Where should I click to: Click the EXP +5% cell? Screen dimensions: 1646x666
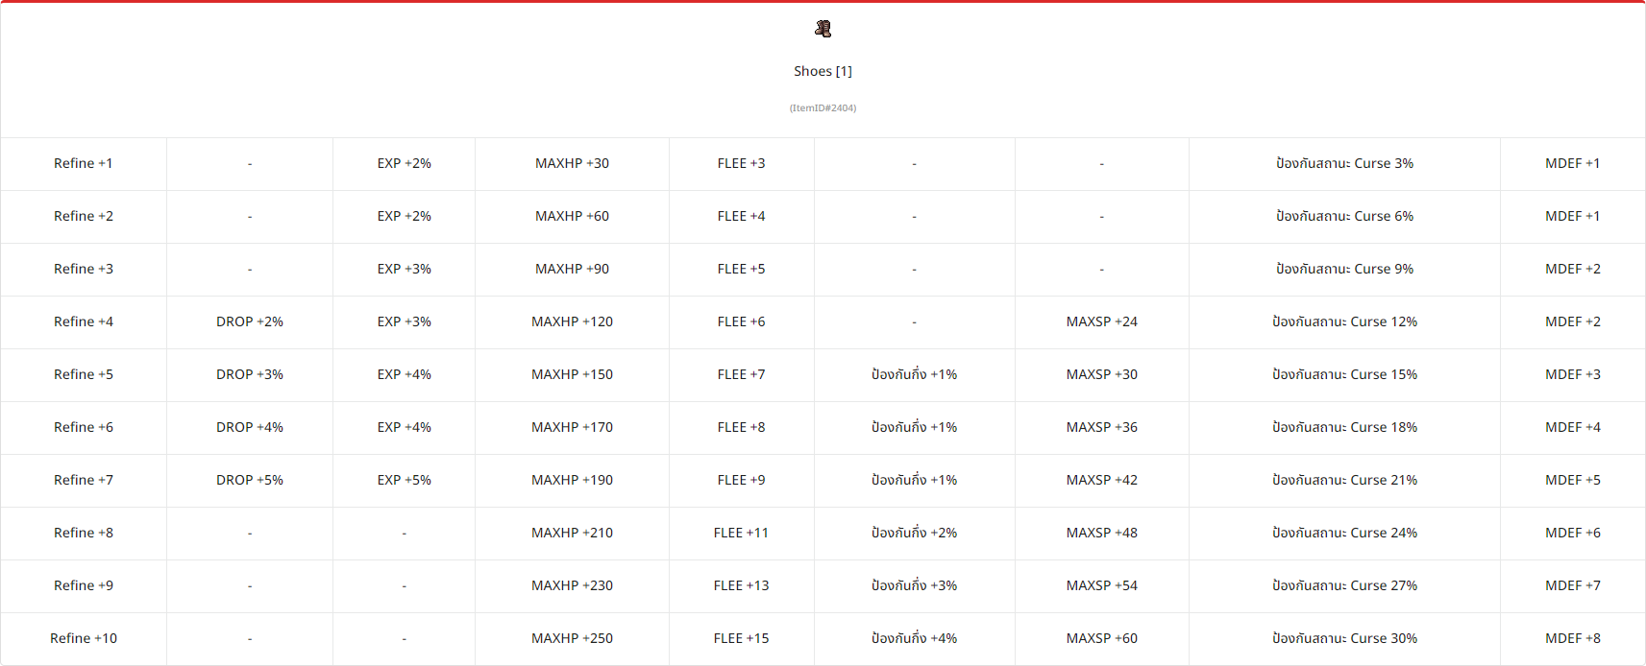pyautogui.click(x=405, y=480)
